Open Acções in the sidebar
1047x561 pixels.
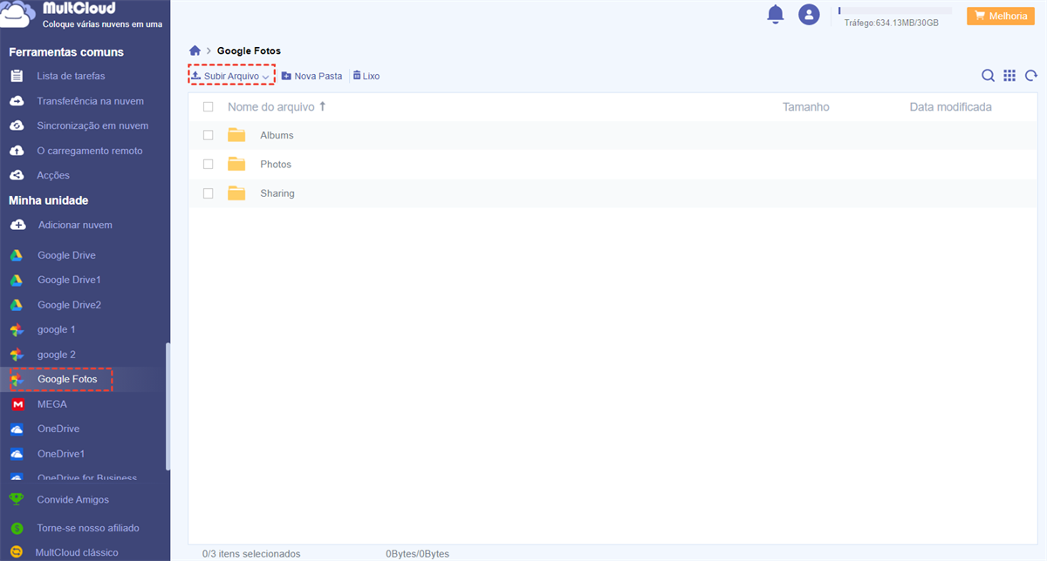point(53,175)
